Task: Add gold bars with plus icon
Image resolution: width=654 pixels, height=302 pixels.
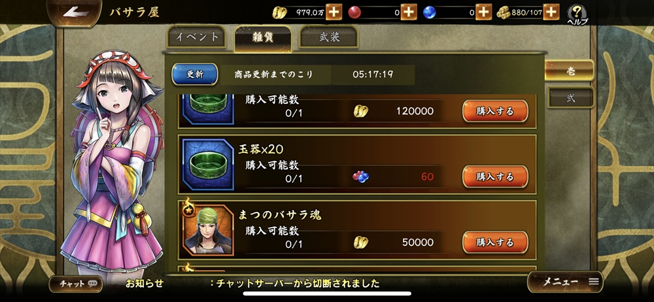Action: (x=551, y=12)
